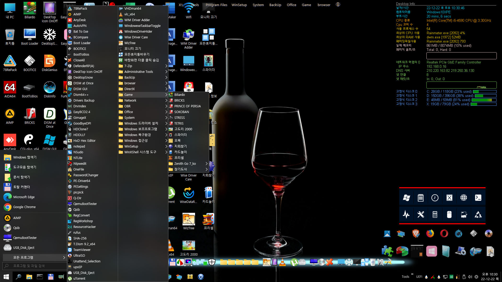502x282 pixels.
Task: Launch DISM at Once desktop icon
Action: click(x=49, y=118)
